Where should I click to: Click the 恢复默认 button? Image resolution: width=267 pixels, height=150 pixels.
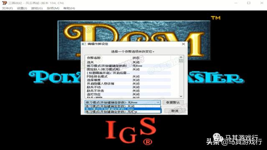click(173, 102)
